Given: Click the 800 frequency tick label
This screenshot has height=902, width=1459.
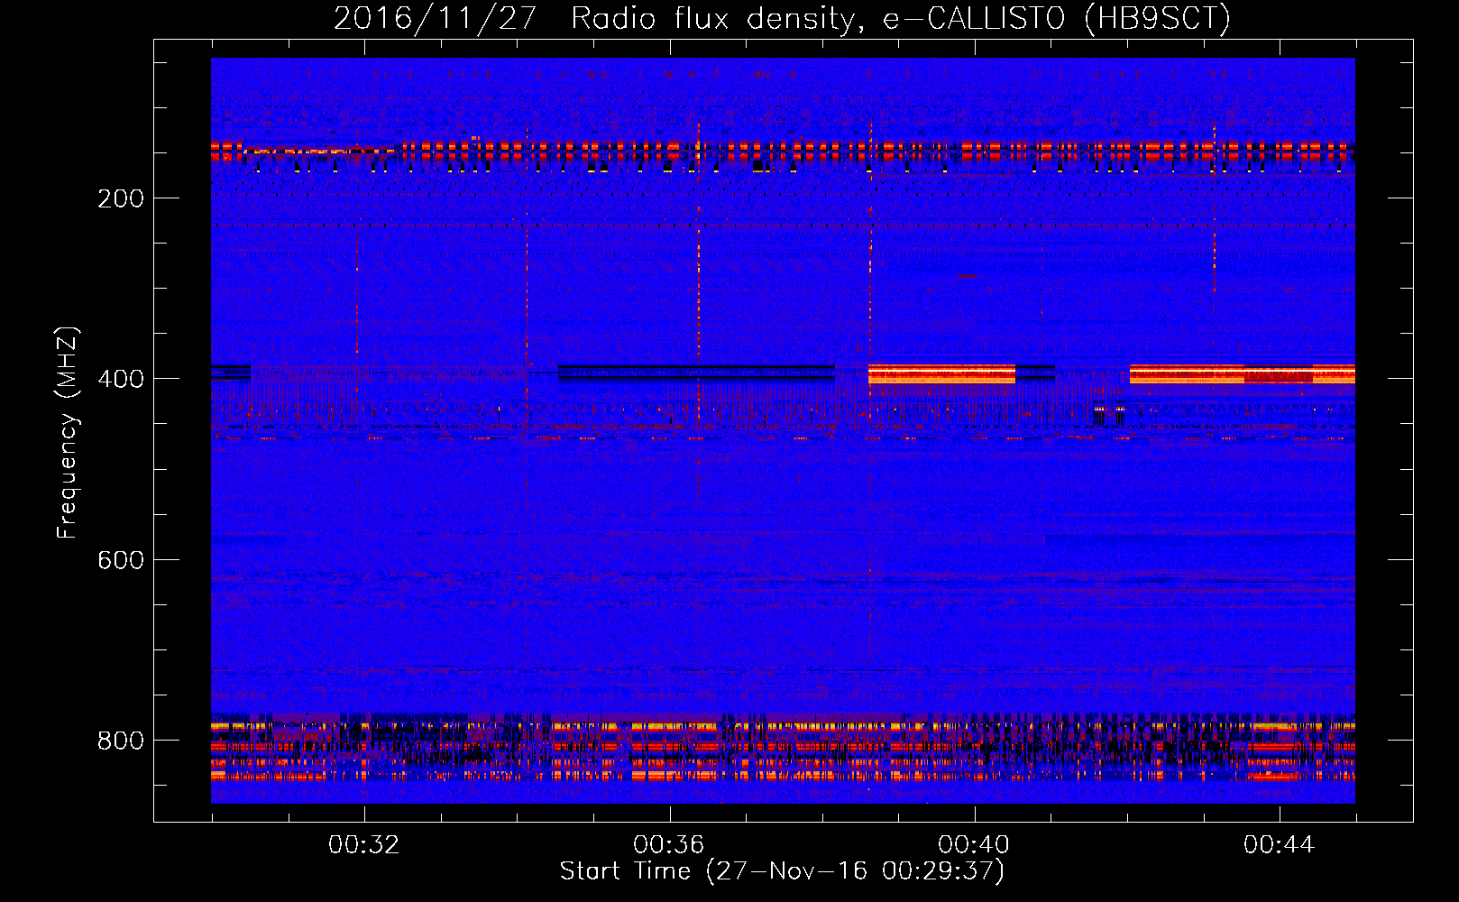Looking at the screenshot, I should 121,741.
